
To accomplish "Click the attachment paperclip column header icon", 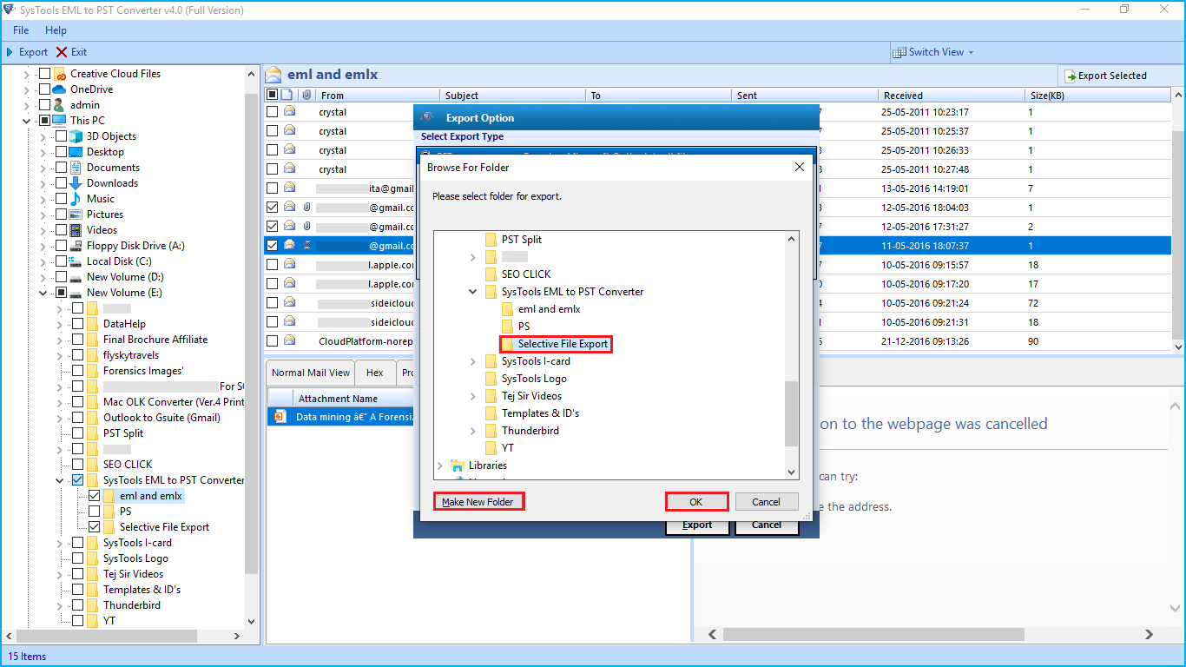I will coord(306,95).
